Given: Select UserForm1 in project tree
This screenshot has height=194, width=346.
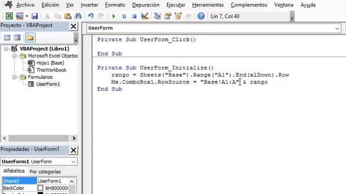Looking at the screenshot, I should pyautogui.click(x=48, y=84).
